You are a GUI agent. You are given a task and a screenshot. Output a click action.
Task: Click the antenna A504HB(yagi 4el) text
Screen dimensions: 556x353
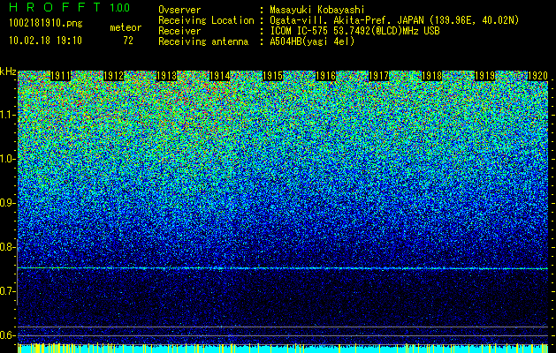(312, 41)
